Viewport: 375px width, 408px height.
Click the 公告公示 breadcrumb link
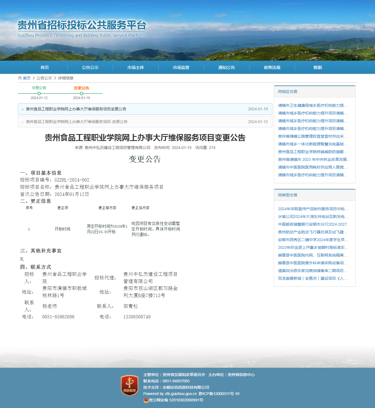point(44,78)
